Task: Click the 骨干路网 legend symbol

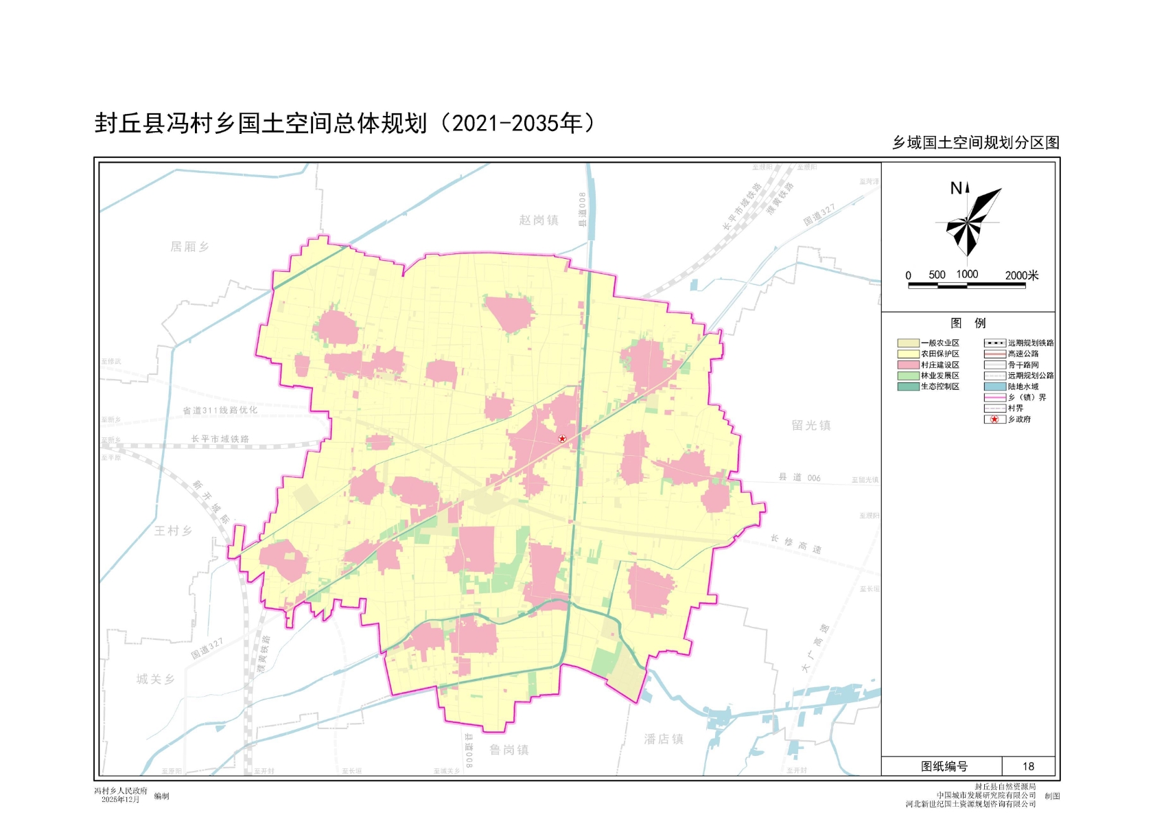Action: pyautogui.click(x=994, y=365)
